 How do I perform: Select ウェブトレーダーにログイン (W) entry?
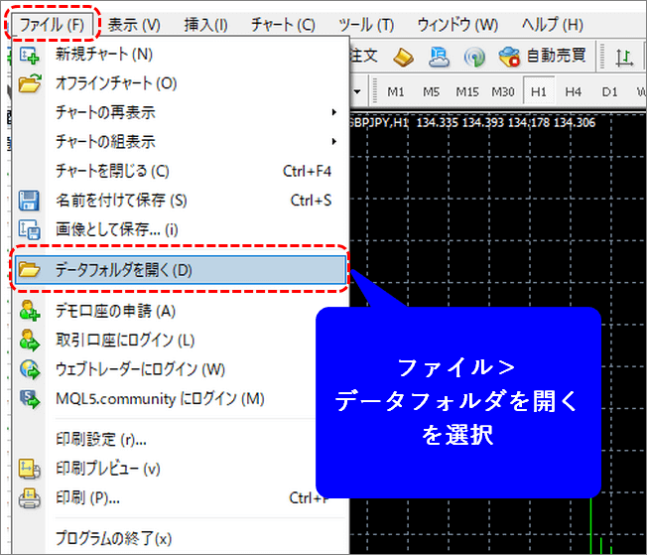point(179,369)
